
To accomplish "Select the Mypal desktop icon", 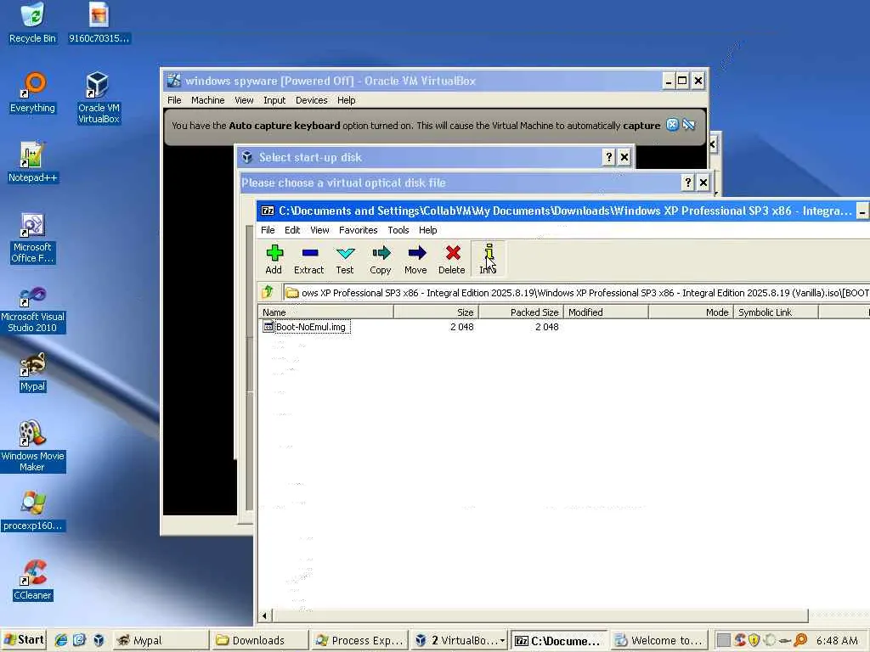I will click(32, 372).
